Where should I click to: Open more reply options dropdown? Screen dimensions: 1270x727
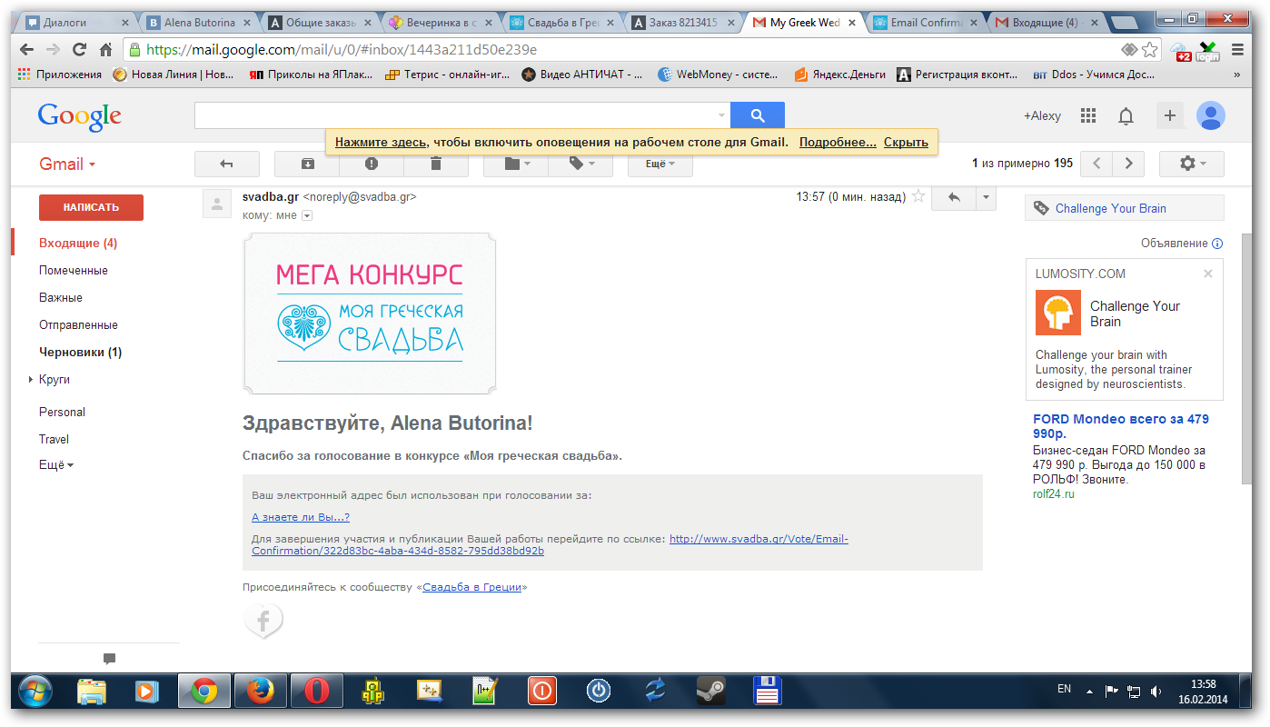[986, 197]
